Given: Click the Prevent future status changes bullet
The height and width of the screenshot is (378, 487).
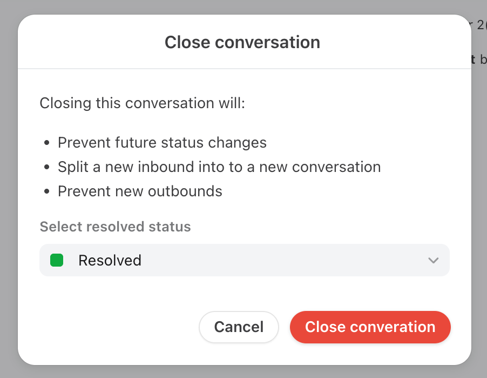Looking at the screenshot, I should pyautogui.click(x=162, y=143).
